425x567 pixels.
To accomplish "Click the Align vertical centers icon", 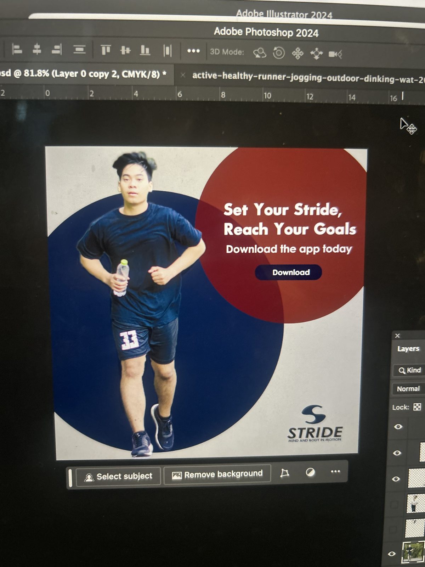I will click(125, 50).
